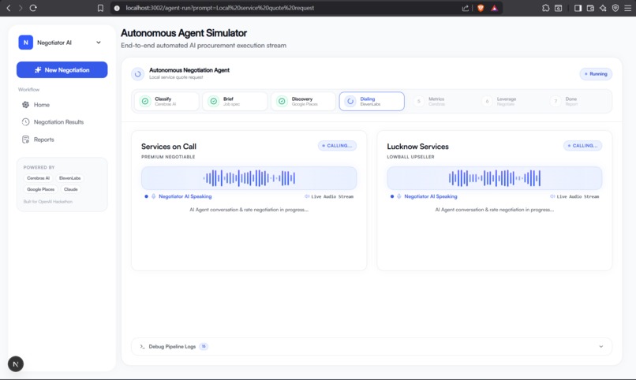Viewport: 636px width, 380px height.
Task: Click the Debug Pipeline Logs label
Action: coord(172,346)
